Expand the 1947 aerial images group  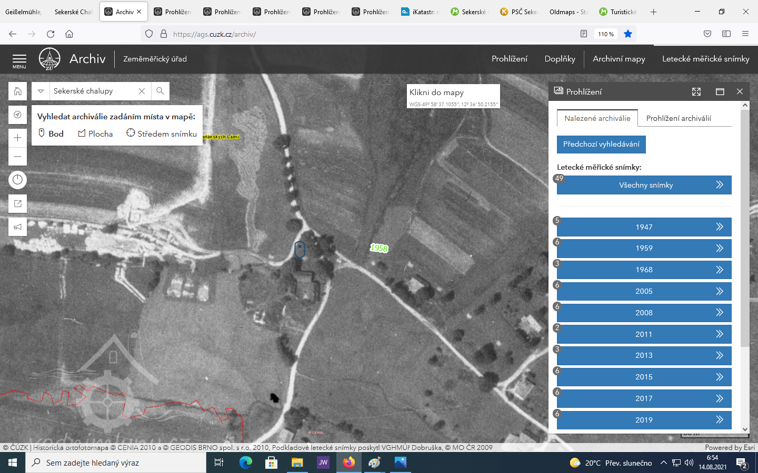(x=644, y=227)
